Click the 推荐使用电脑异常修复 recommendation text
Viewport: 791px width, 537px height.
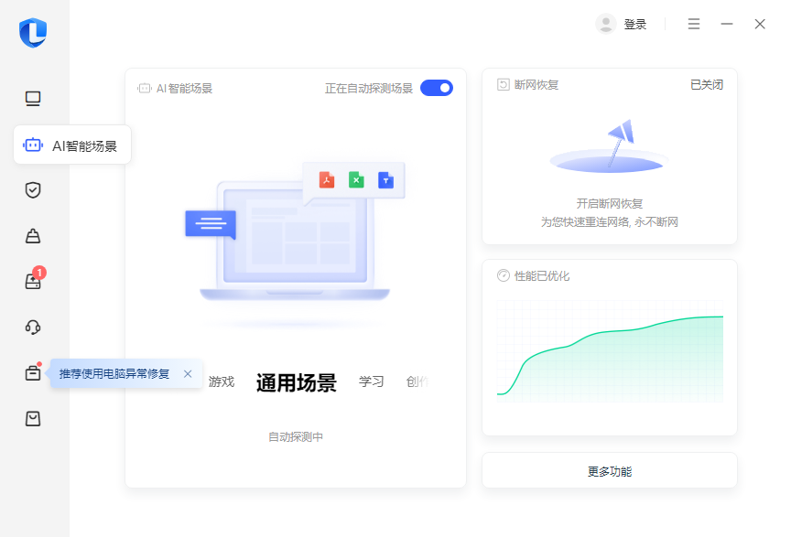tap(114, 374)
